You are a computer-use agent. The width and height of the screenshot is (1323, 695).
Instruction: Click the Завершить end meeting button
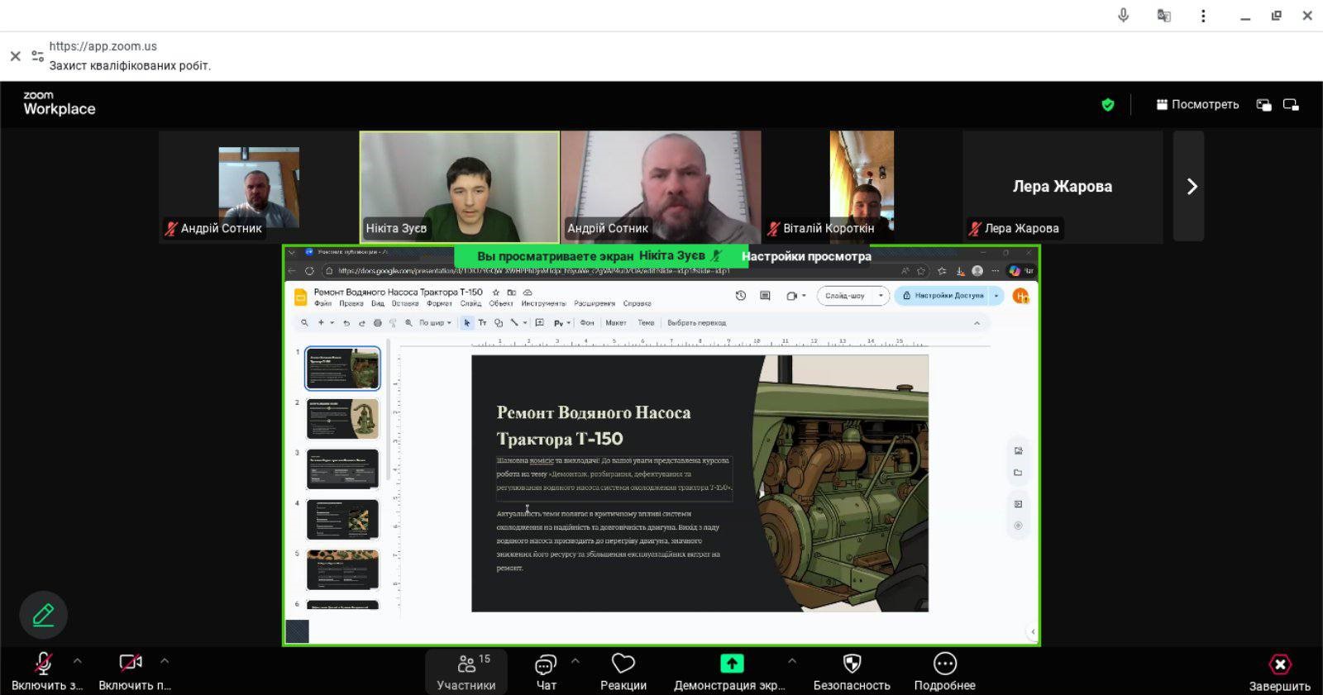click(1279, 671)
